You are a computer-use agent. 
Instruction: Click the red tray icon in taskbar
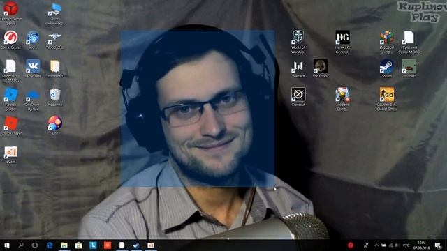click(351, 245)
